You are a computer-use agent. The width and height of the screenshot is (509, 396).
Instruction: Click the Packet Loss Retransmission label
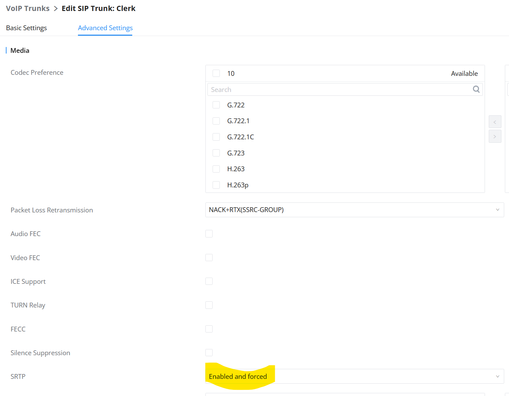coord(52,210)
